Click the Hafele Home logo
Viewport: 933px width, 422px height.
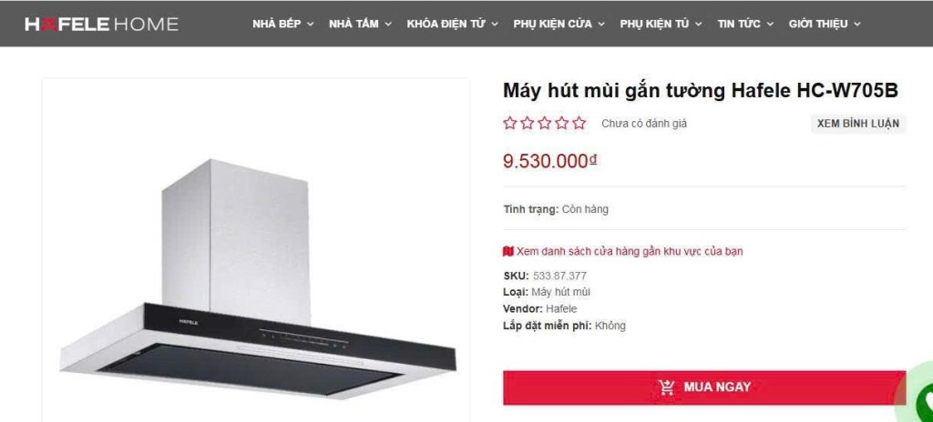pos(101,25)
